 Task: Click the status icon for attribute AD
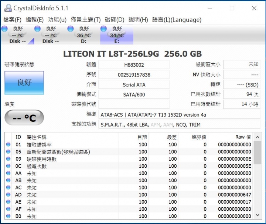tap(8, 195)
